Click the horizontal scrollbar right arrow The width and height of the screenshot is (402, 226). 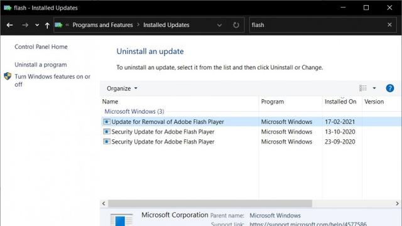click(397, 203)
